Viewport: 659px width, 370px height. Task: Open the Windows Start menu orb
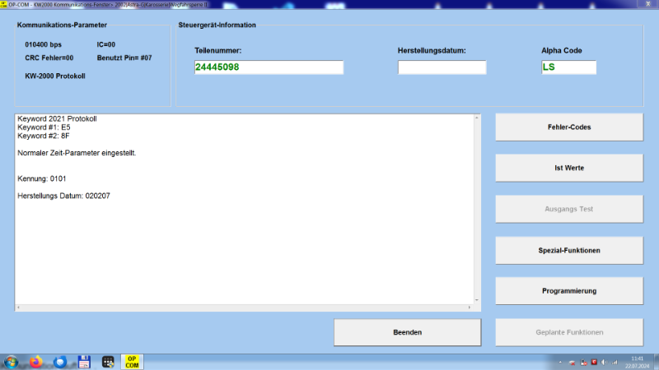[x=12, y=362]
